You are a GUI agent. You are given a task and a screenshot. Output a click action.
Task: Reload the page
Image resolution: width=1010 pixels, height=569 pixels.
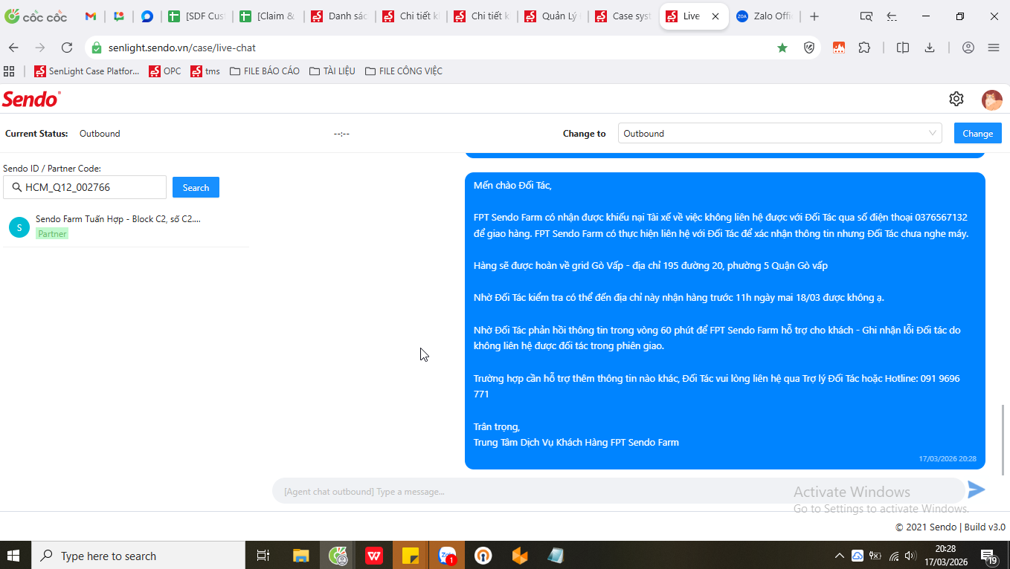pyautogui.click(x=67, y=48)
